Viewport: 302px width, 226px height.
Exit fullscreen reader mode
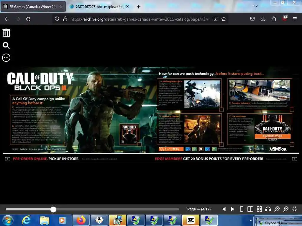[x=295, y=209]
